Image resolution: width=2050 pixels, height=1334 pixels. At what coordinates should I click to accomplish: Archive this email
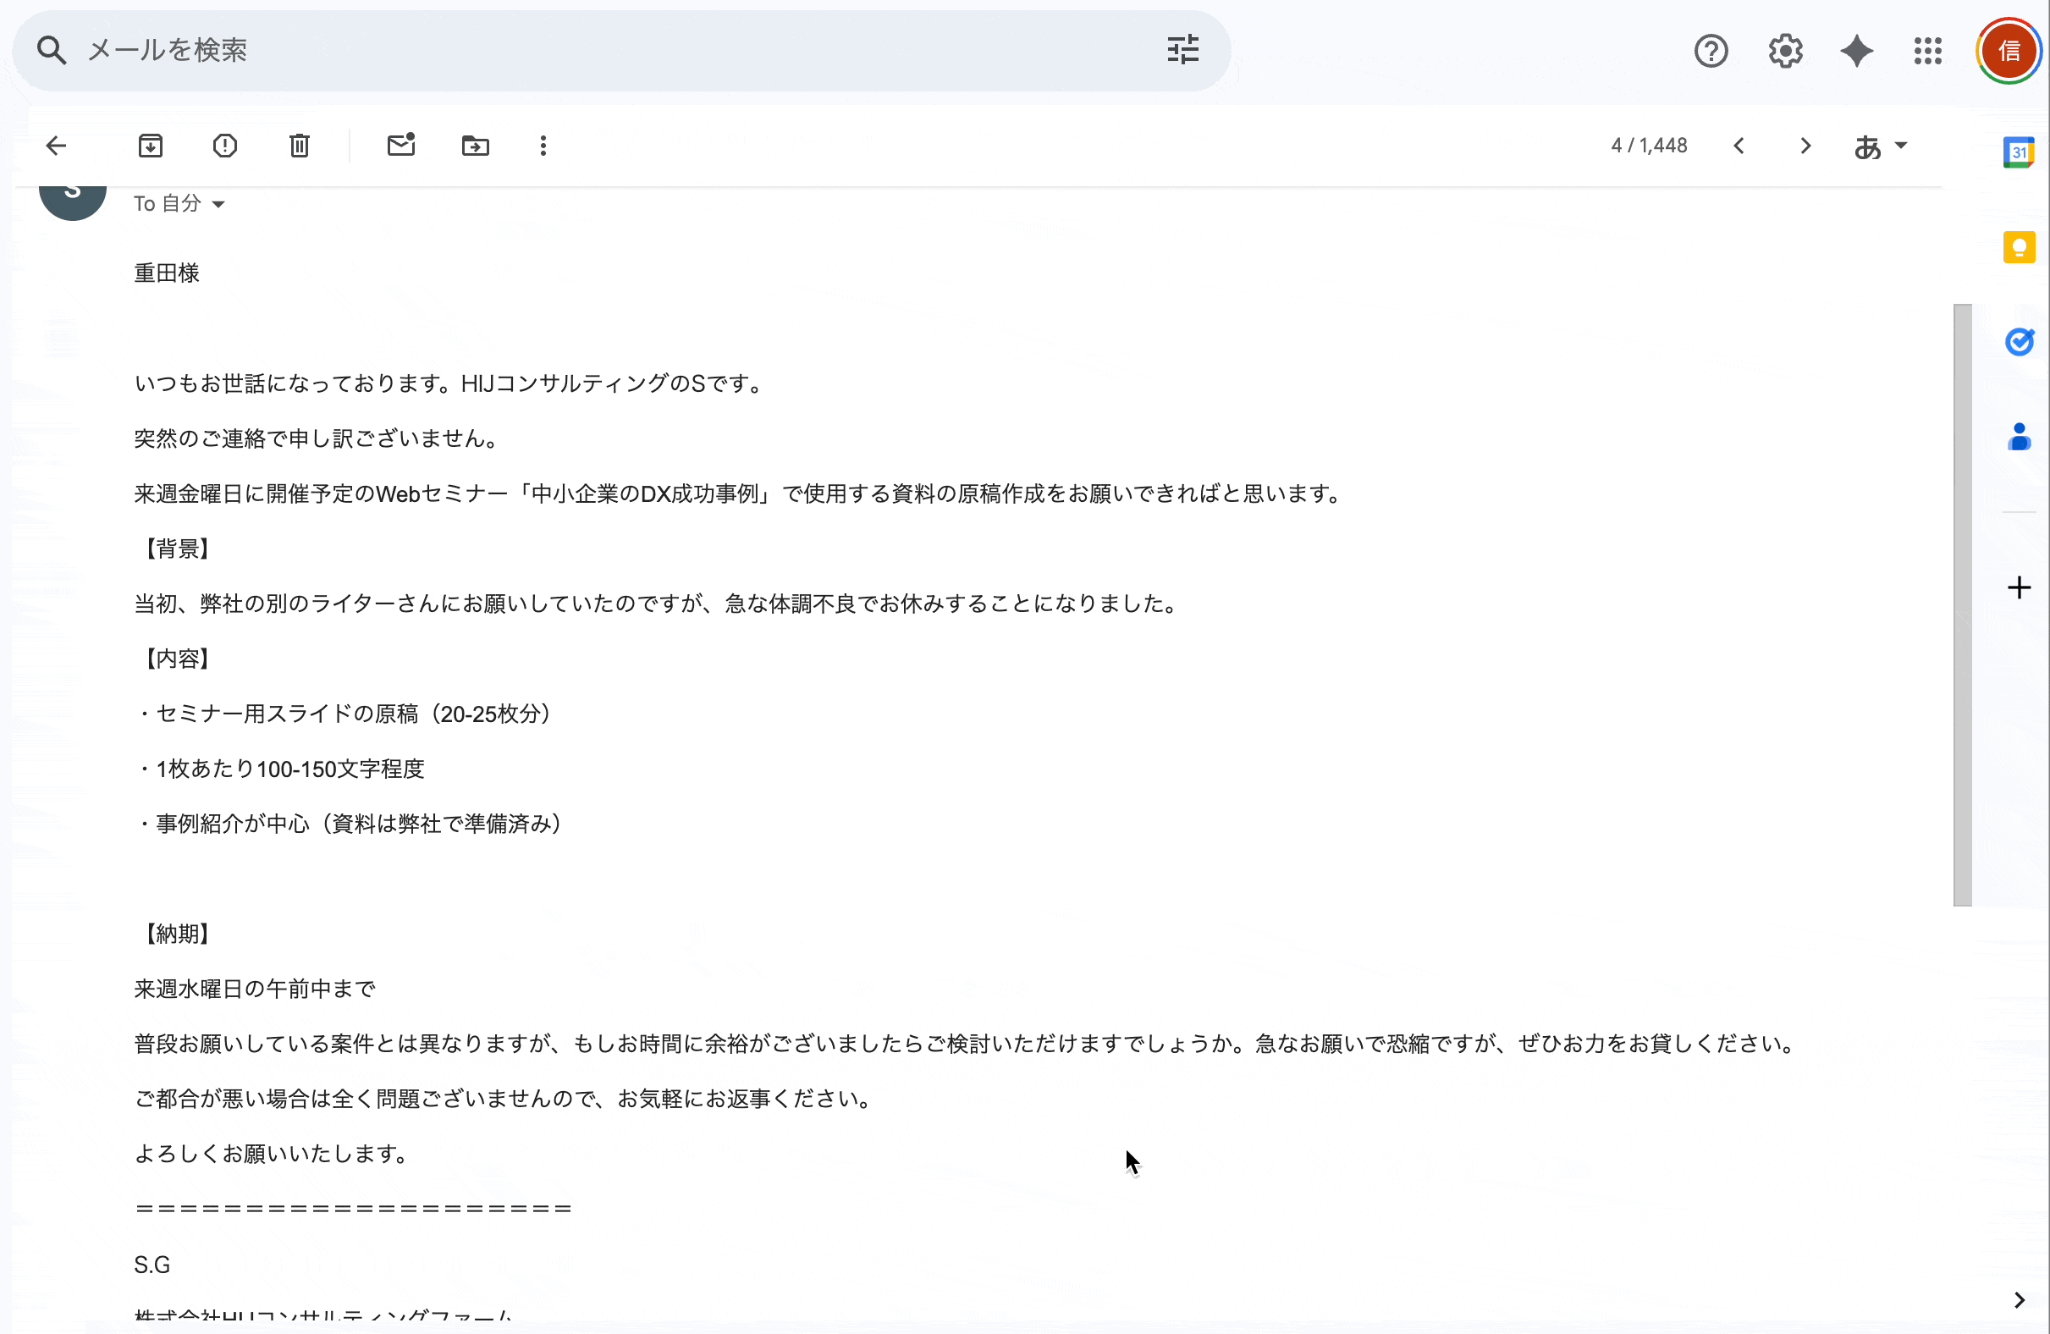point(150,146)
